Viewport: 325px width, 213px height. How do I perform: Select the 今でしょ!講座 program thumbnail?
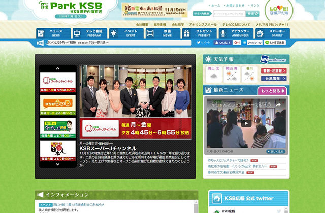point(58,128)
